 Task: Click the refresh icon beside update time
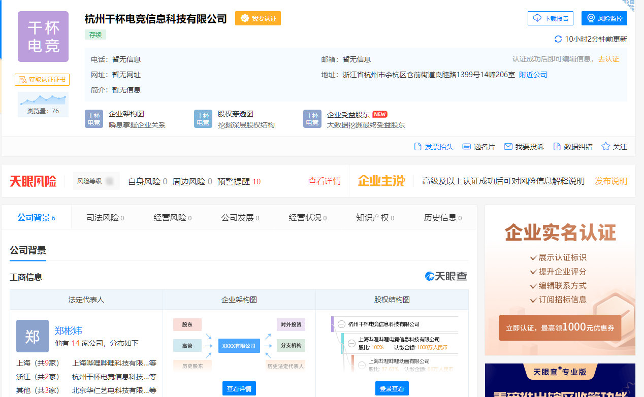558,39
